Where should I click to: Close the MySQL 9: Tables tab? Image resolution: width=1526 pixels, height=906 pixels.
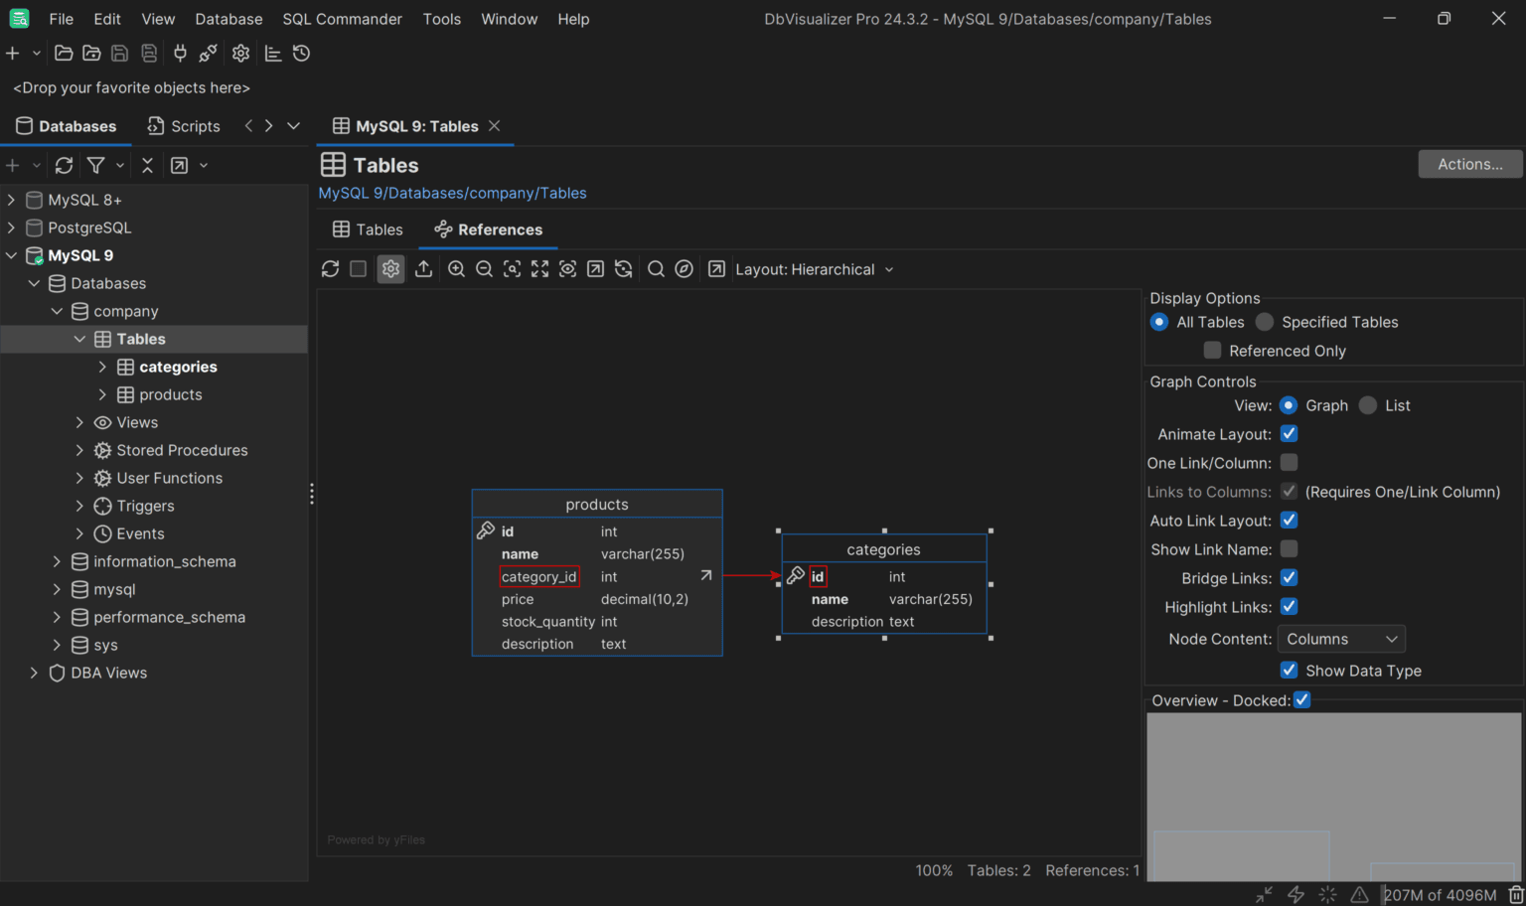click(495, 126)
